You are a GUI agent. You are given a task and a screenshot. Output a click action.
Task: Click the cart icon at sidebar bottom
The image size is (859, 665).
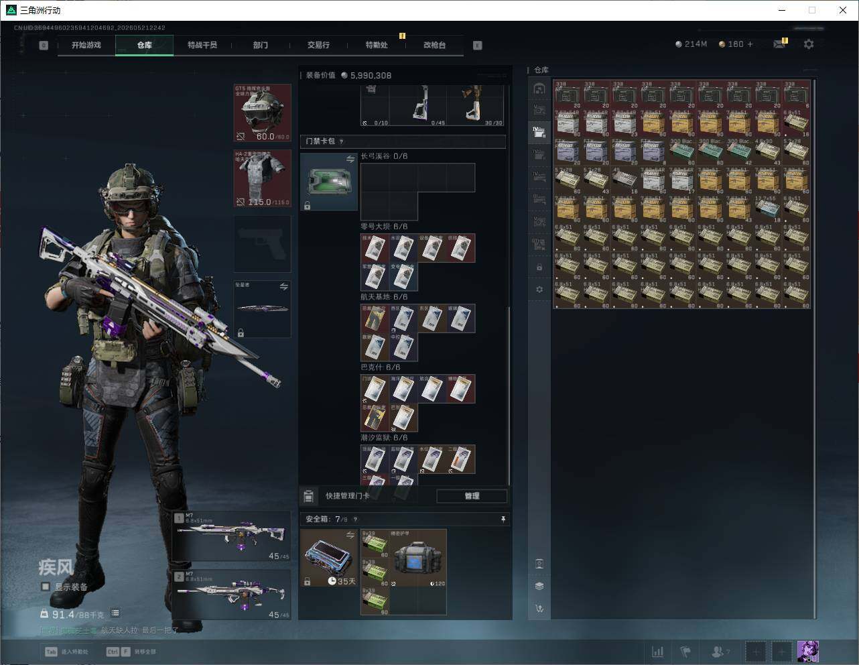tap(539, 609)
